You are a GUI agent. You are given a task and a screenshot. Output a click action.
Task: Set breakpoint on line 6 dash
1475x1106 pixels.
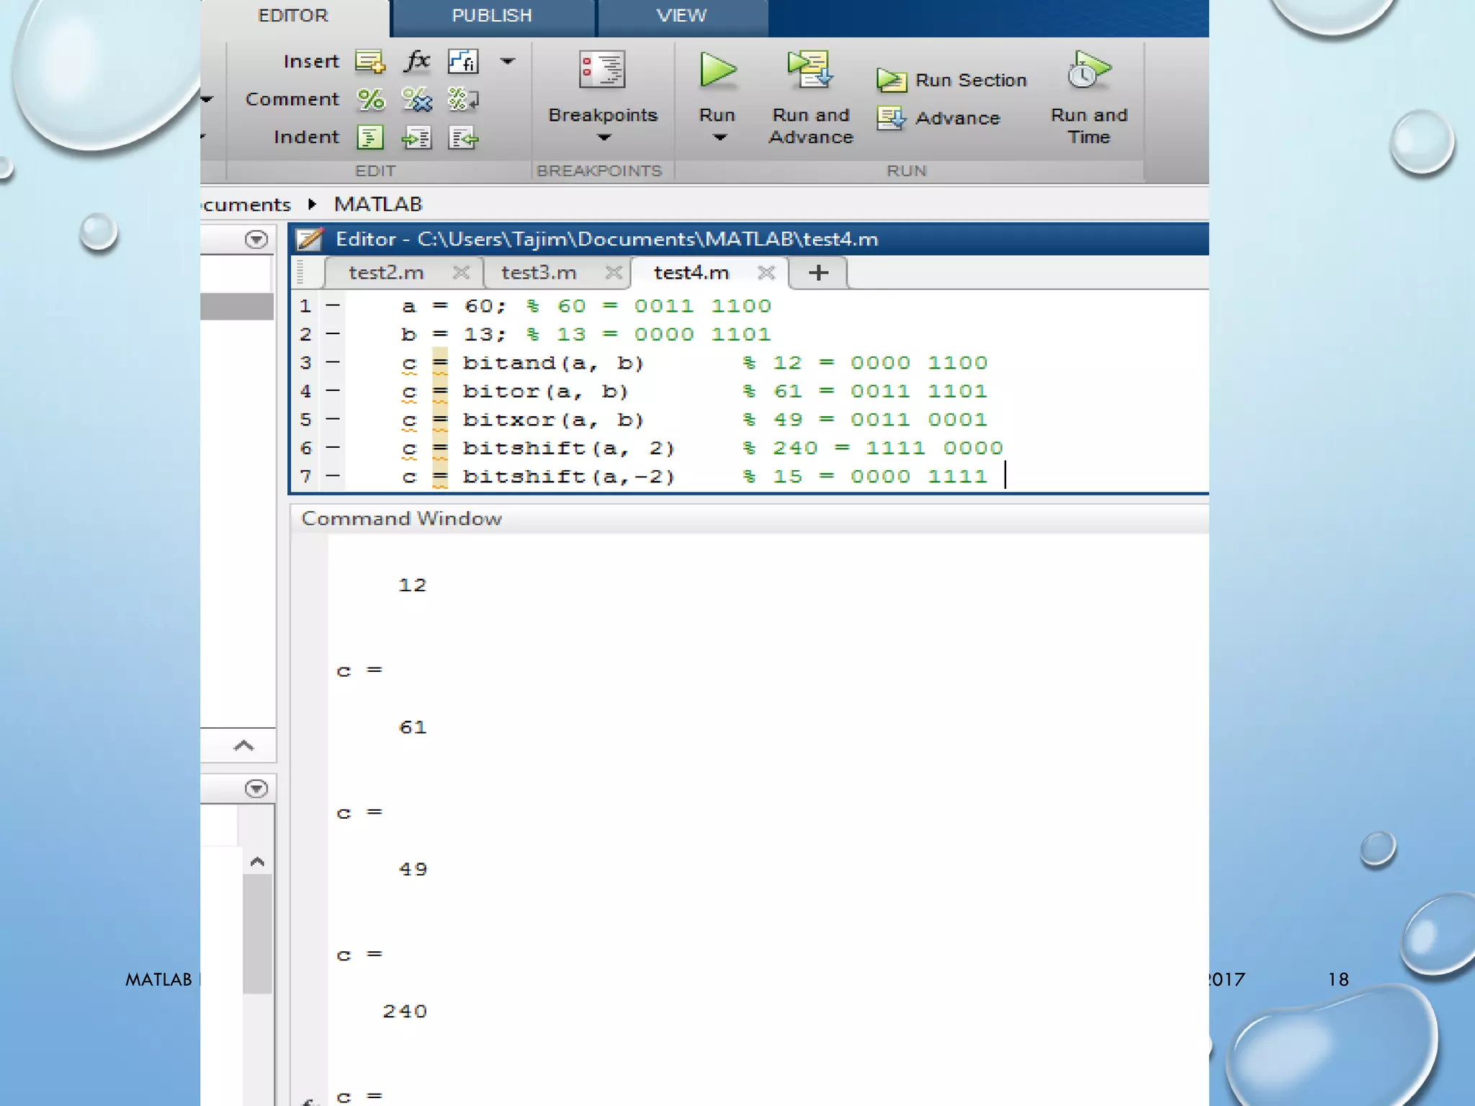click(x=332, y=448)
